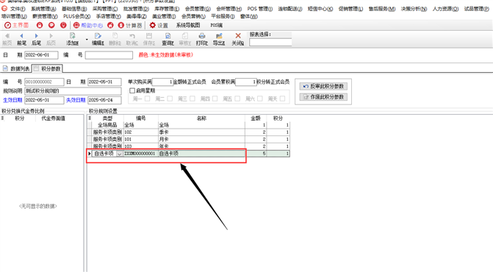Open the 会员管理(G) menu

click(x=198, y=9)
